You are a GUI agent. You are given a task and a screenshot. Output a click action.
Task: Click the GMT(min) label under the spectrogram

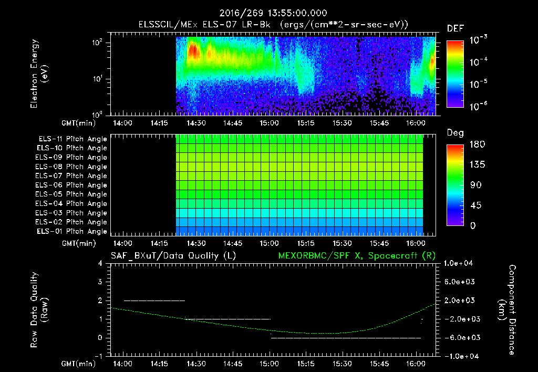(79, 123)
